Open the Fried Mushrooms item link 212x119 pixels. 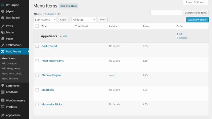(53, 61)
